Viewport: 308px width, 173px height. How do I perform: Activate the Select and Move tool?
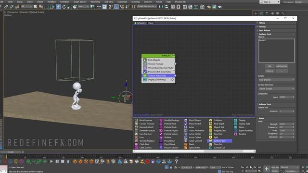coord(59,7)
